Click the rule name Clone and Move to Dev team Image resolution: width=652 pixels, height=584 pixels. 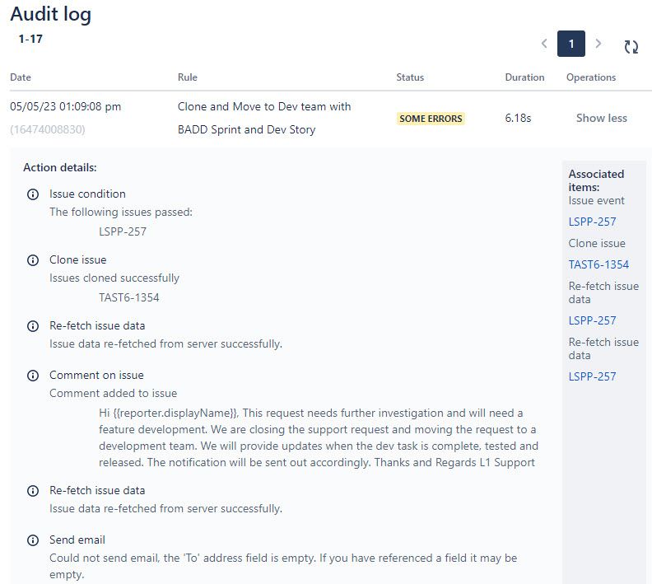pyautogui.click(x=264, y=118)
